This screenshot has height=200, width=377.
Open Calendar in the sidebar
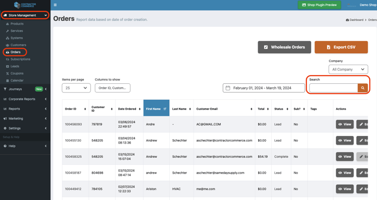point(17,81)
